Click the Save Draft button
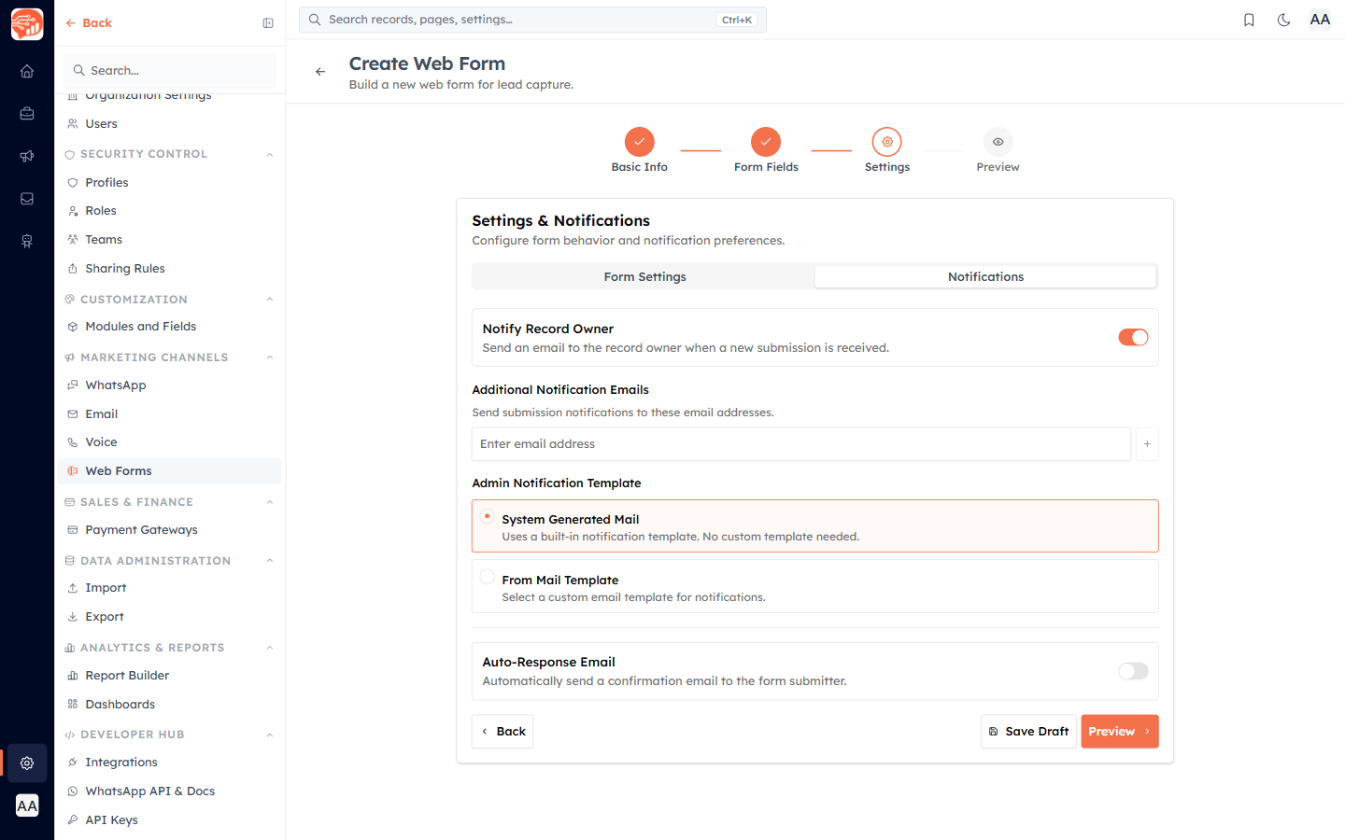The image size is (1345, 840). click(1028, 732)
